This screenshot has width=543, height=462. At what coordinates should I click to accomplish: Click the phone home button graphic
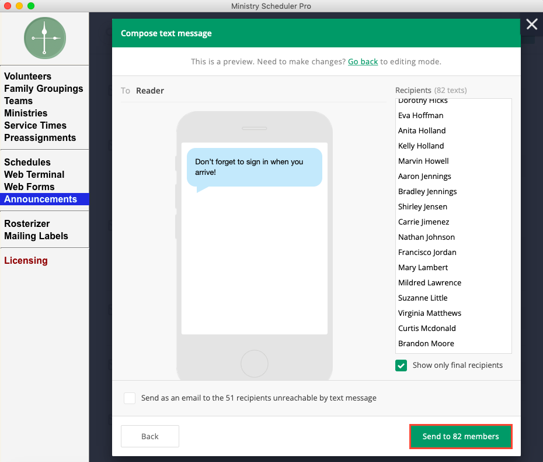point(254,364)
